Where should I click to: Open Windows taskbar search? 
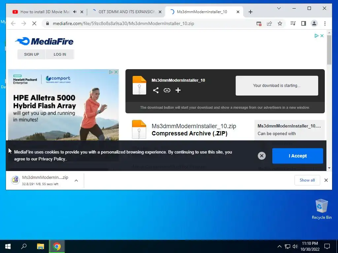pos(24,246)
